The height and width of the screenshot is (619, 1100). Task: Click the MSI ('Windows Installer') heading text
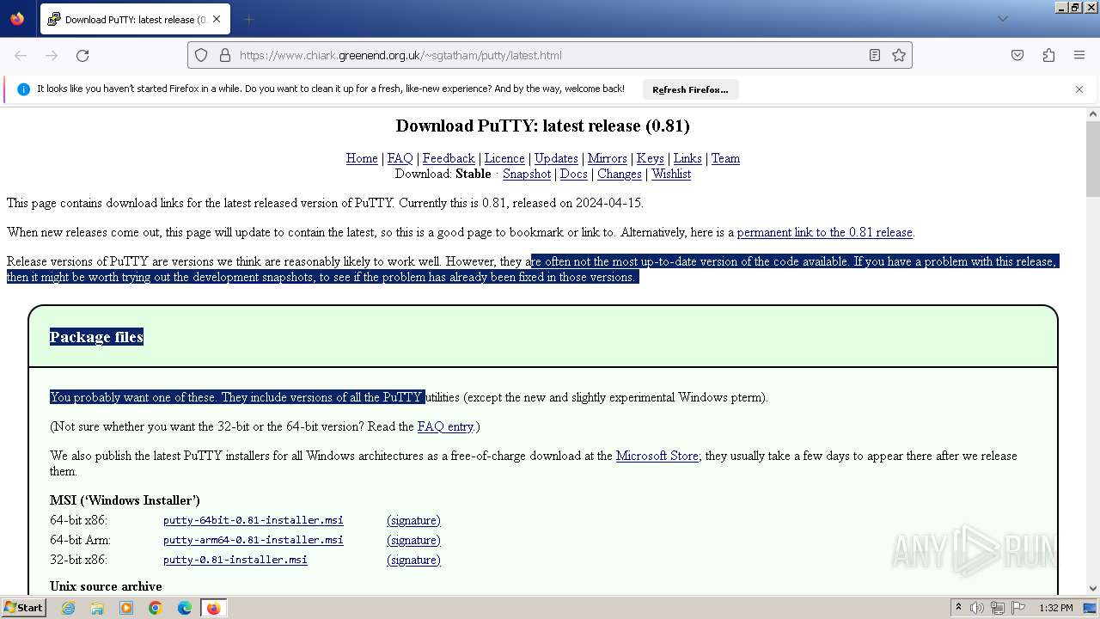coord(125,500)
